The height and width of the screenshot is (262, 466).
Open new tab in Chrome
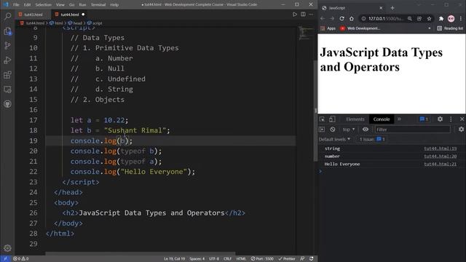tap(392, 8)
